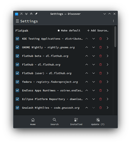Disable KDE Testing Applications checkbox

pos(17,39)
